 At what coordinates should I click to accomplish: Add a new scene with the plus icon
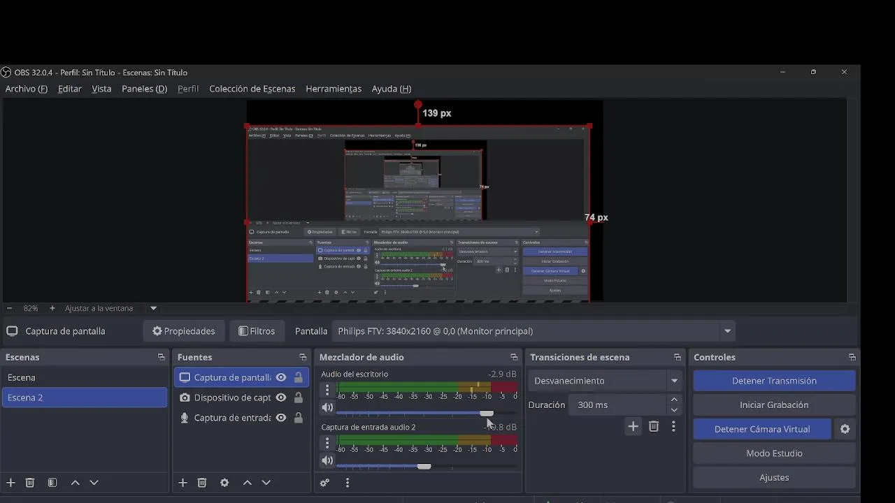pos(10,483)
